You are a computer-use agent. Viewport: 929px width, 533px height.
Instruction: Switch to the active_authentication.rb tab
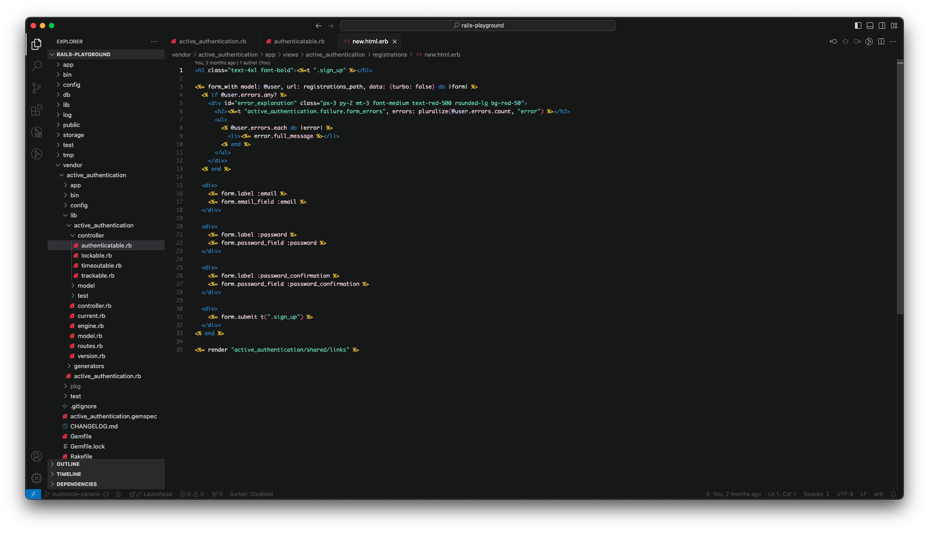212,42
